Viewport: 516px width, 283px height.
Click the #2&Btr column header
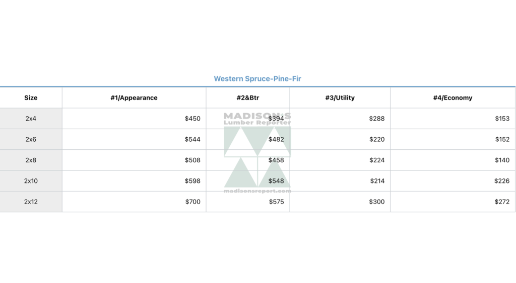click(x=248, y=98)
